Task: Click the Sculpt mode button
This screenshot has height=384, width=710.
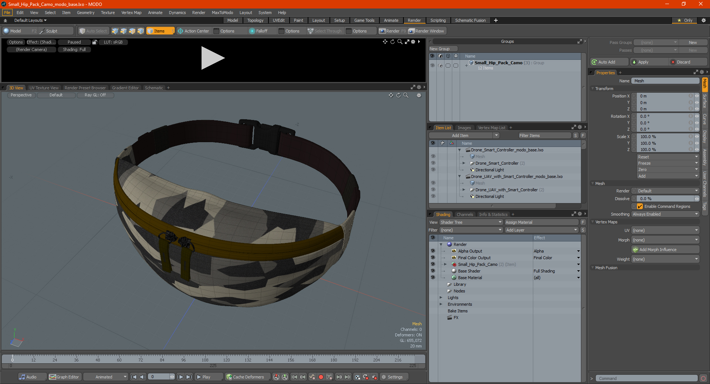Action: coord(55,31)
